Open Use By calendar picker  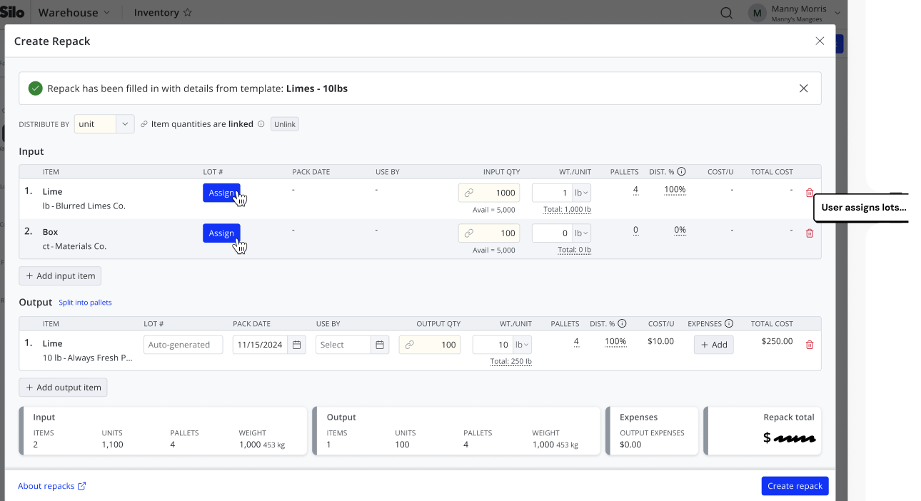point(381,345)
